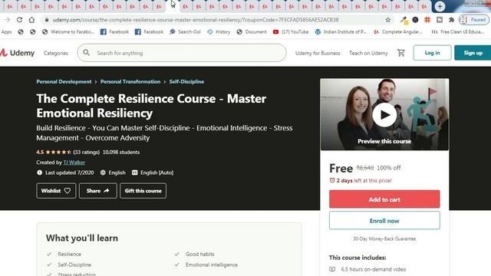Go to the browser home page icon
The image size is (491, 276).
point(31,20)
